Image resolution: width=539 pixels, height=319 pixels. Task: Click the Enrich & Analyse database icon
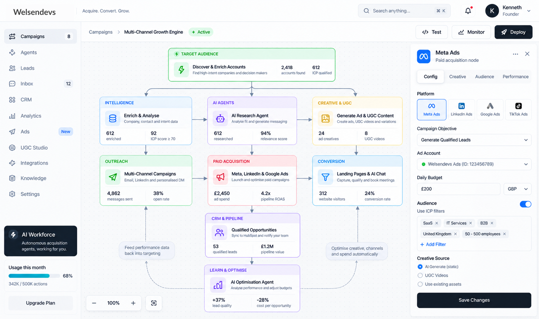(112, 119)
